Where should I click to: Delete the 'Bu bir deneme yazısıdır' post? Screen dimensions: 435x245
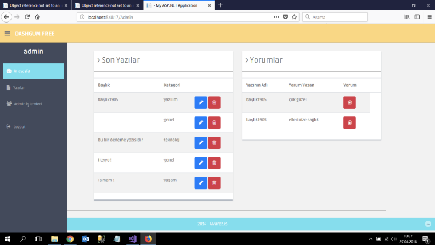(214, 143)
